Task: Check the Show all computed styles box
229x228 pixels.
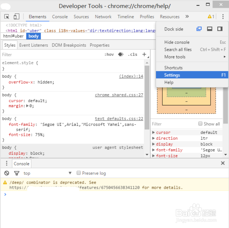Action: (200, 124)
